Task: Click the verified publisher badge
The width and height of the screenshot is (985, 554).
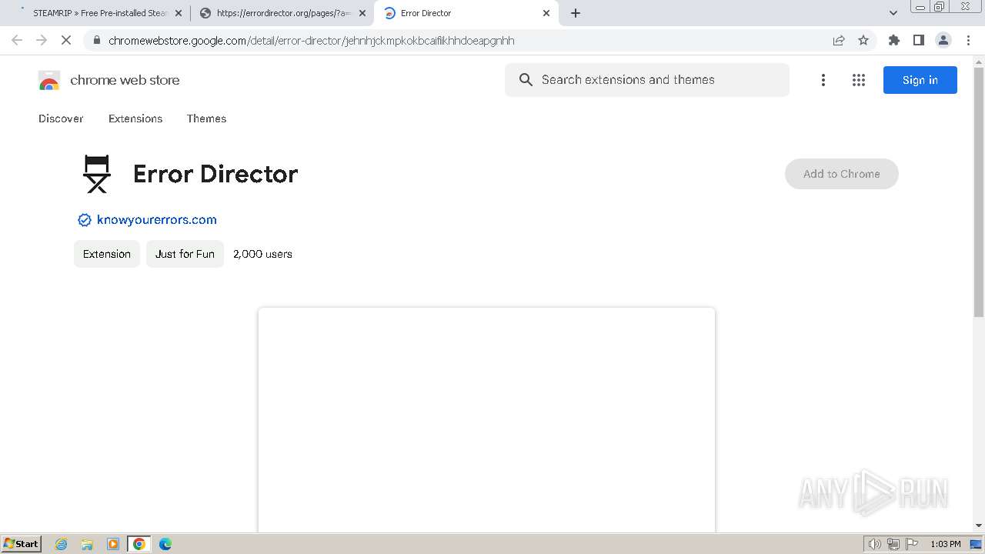Action: point(85,220)
